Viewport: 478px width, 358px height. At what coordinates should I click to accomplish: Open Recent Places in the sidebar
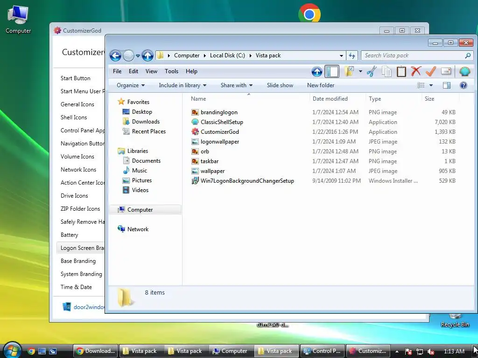[148, 131]
